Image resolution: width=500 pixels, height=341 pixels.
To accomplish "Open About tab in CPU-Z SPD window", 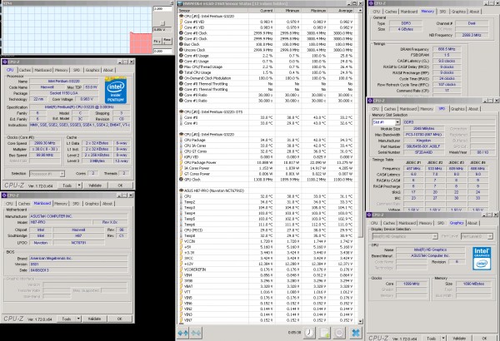I will (473, 109).
